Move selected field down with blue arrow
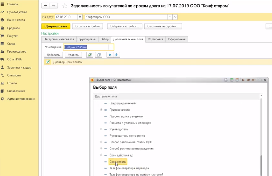 click(116, 55)
